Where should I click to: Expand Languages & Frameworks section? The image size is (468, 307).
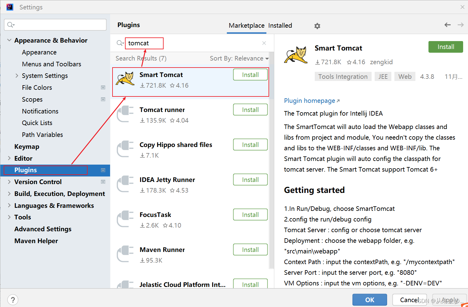pos(9,205)
